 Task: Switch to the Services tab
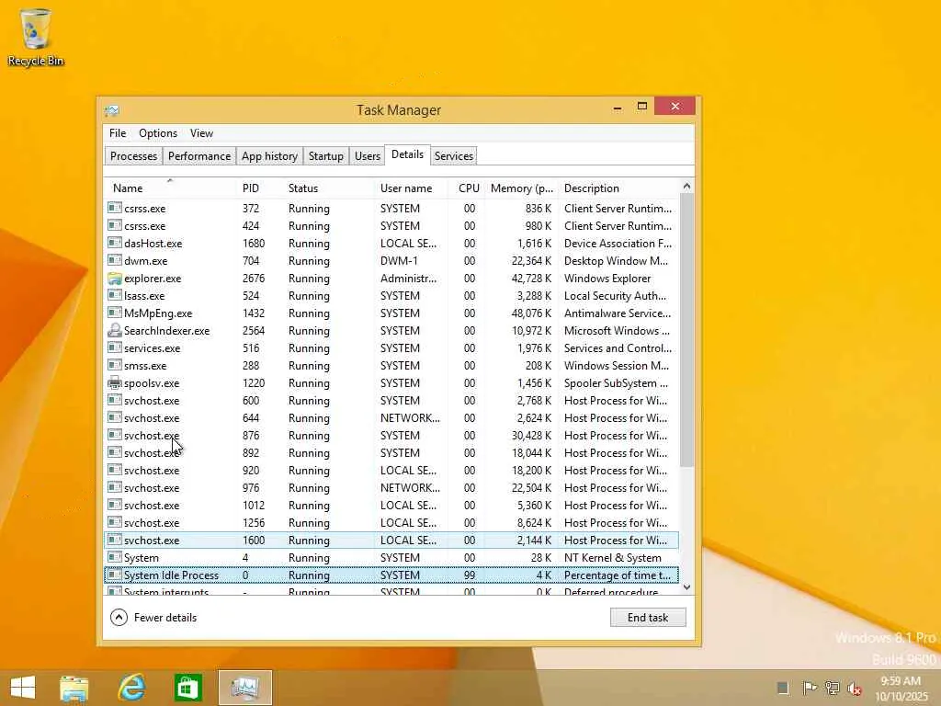[x=454, y=156]
